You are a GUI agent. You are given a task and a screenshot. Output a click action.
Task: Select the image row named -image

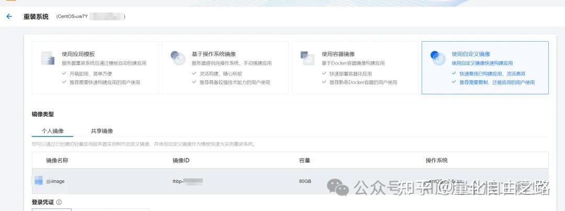pos(290,181)
